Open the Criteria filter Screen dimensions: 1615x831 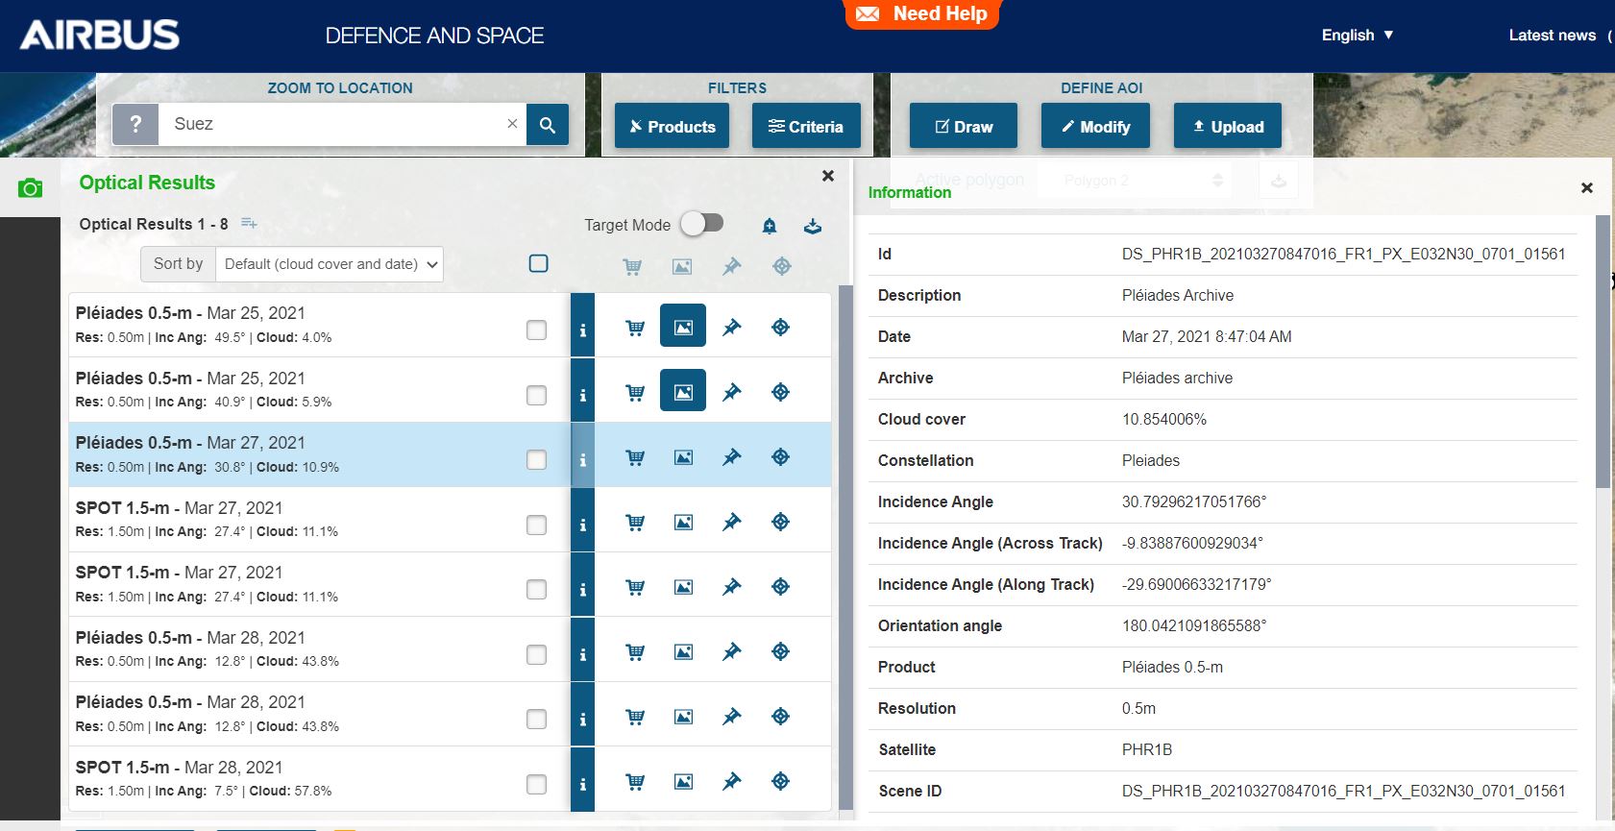coord(805,126)
